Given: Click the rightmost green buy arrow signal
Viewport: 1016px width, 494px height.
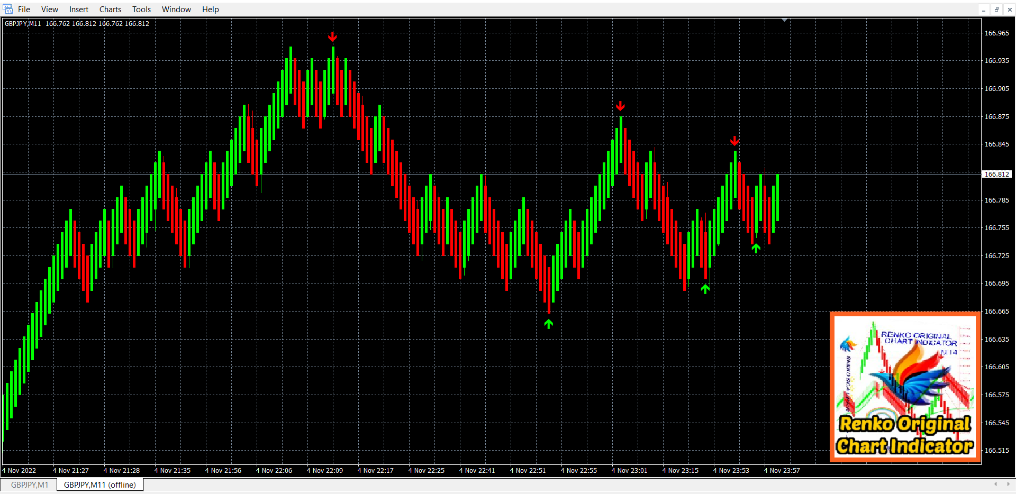Looking at the screenshot, I should point(756,248).
